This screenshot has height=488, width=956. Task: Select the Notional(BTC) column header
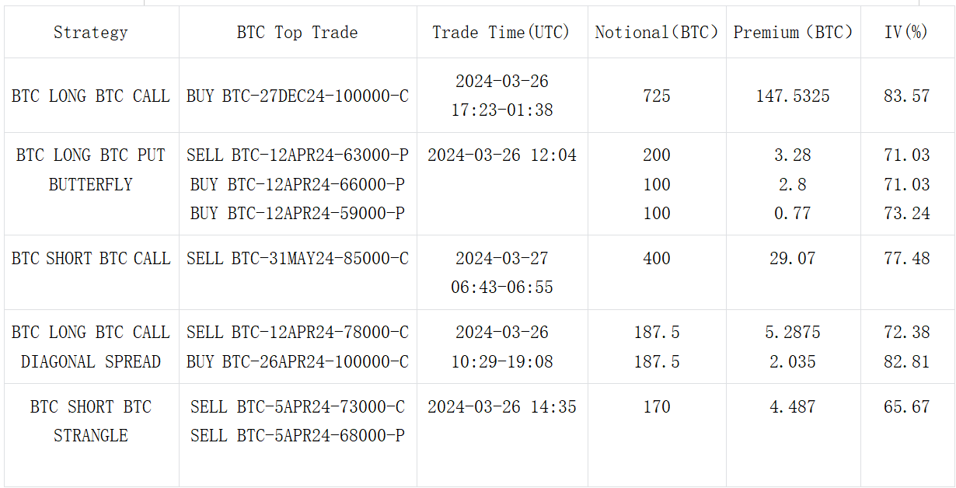pos(657,33)
